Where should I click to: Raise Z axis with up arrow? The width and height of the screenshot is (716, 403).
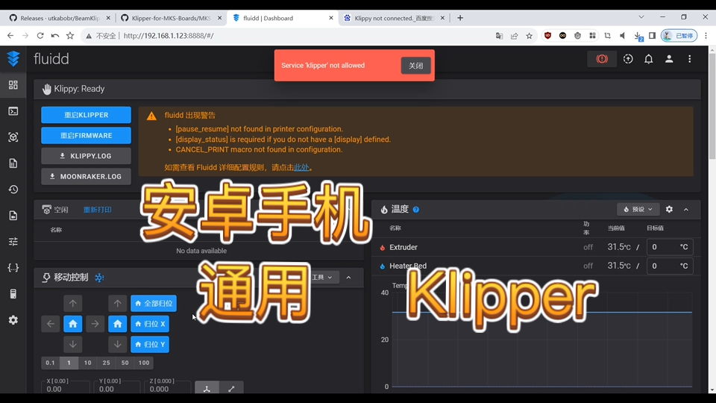[x=117, y=304]
